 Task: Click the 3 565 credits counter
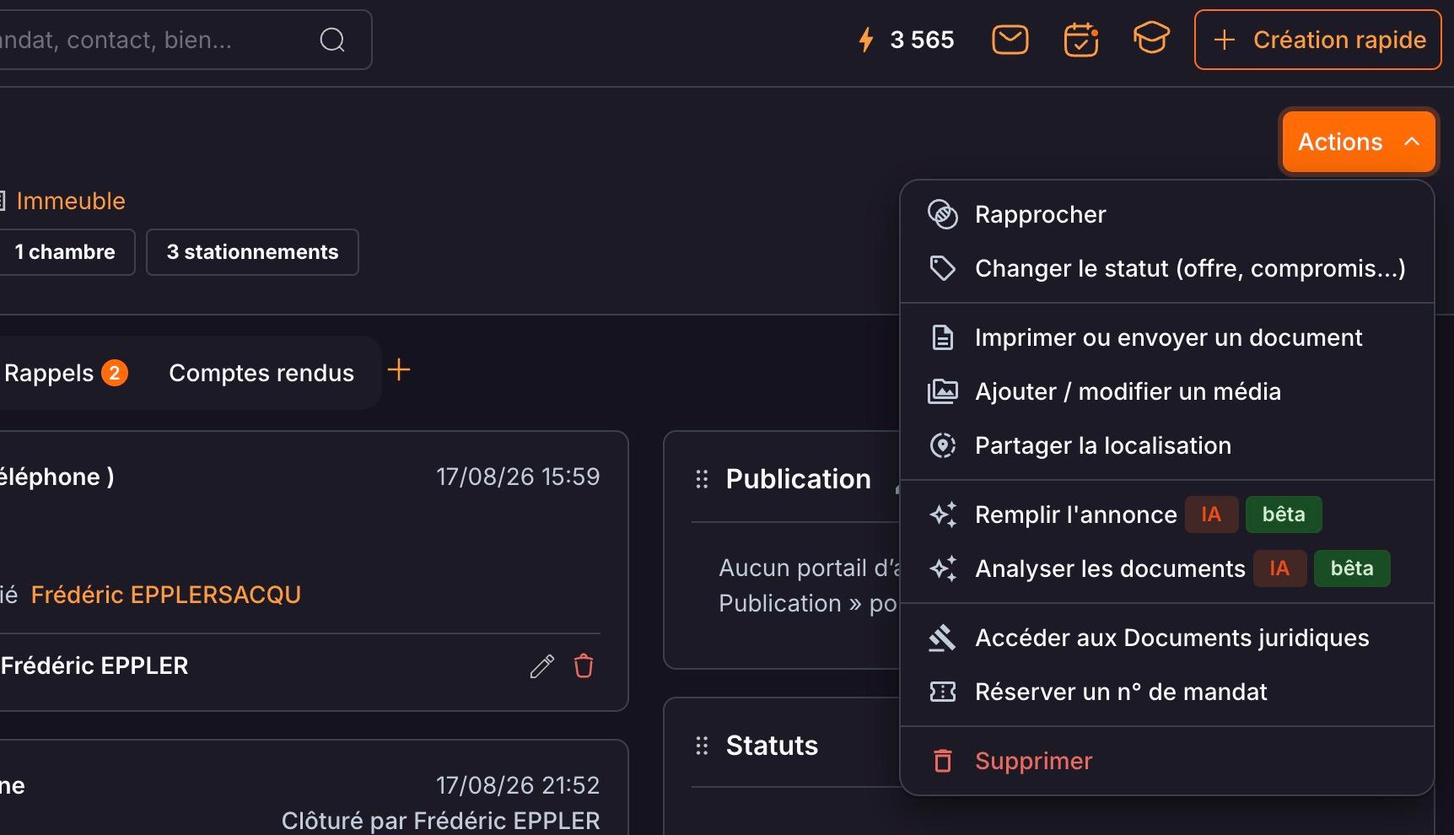922,40
